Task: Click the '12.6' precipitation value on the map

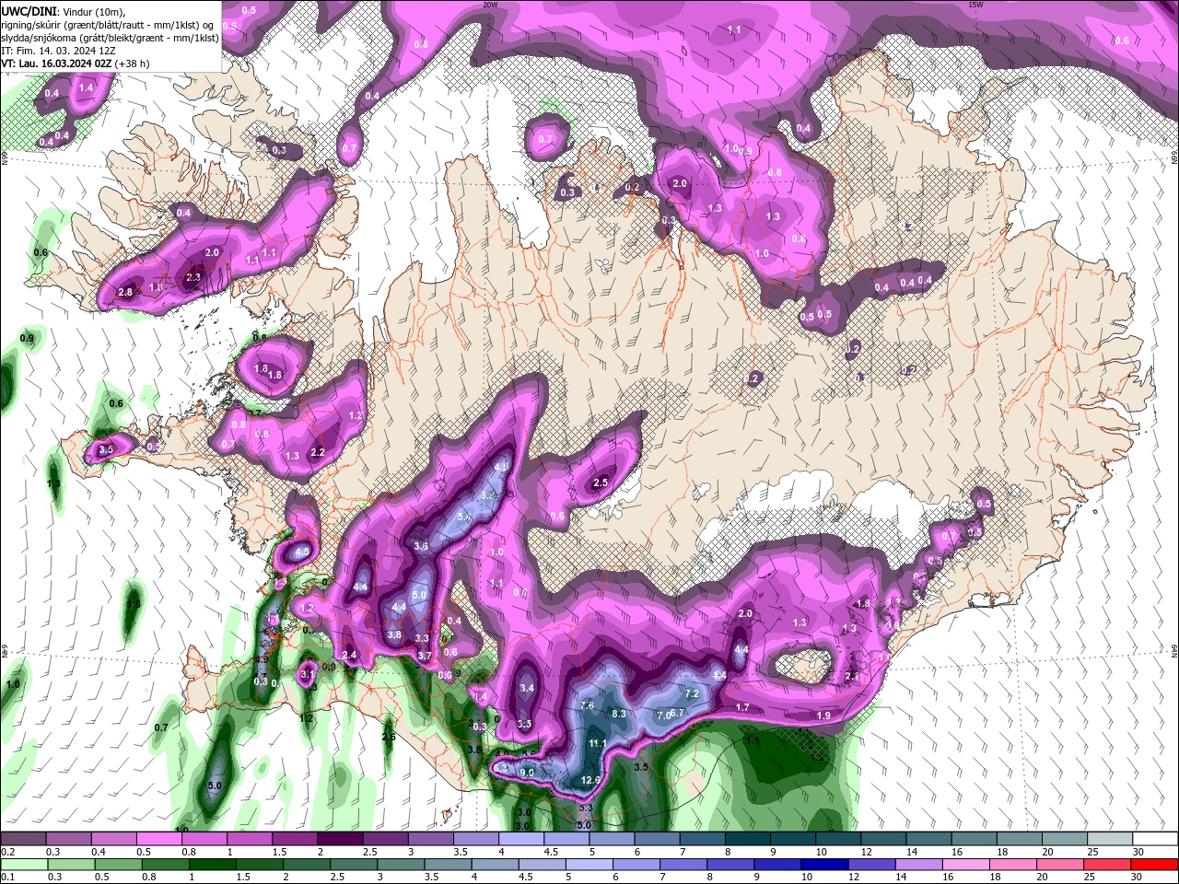Action: click(591, 780)
